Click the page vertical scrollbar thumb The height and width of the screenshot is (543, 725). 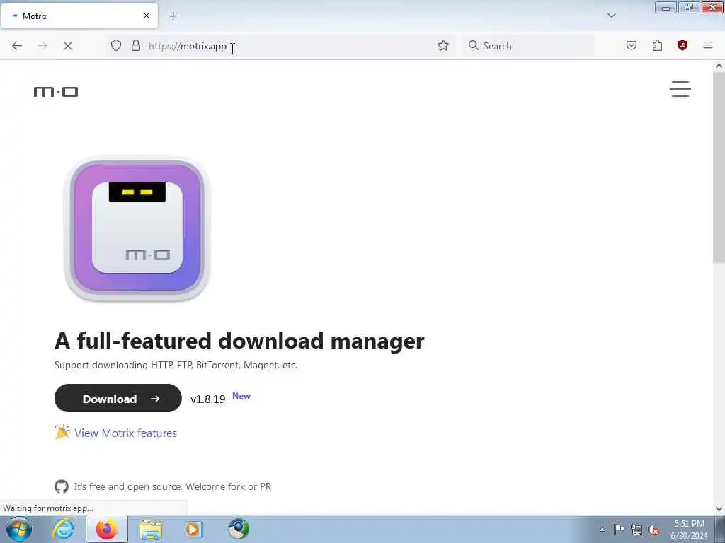click(x=719, y=166)
